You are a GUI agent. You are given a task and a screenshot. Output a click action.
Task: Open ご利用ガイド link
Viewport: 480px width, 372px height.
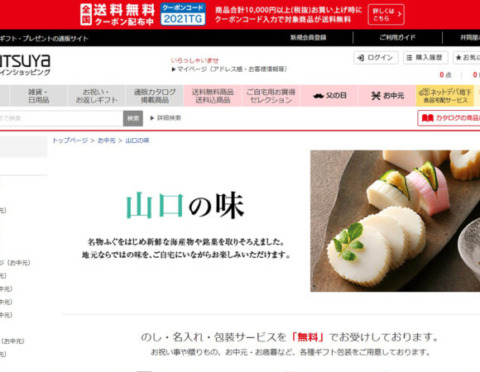(x=397, y=37)
